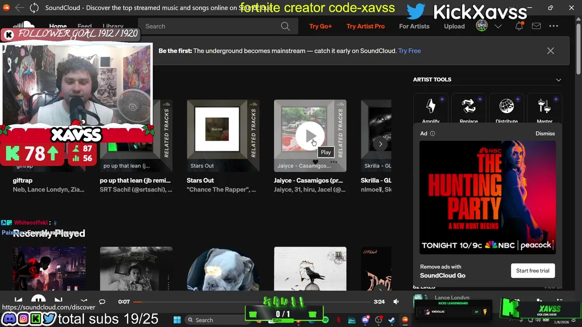Toggle shuffle in the player bar
Screen dimensions: 582x327
(84, 301)
